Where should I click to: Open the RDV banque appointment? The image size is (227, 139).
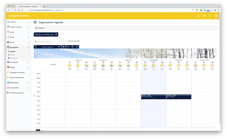click(179, 97)
